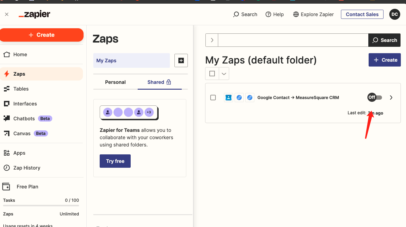Open Tables in the sidebar

[21, 89]
